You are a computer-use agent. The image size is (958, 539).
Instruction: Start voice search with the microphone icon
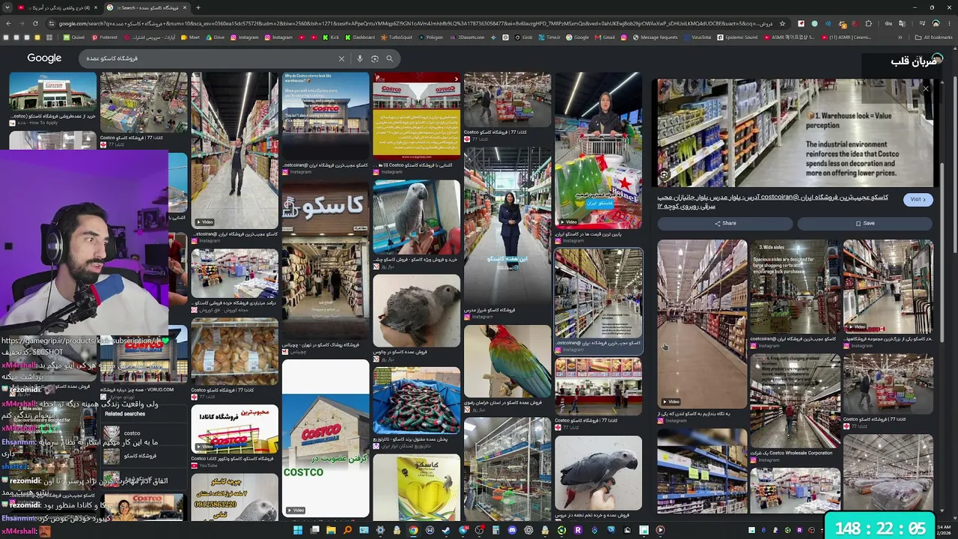pyautogui.click(x=360, y=58)
